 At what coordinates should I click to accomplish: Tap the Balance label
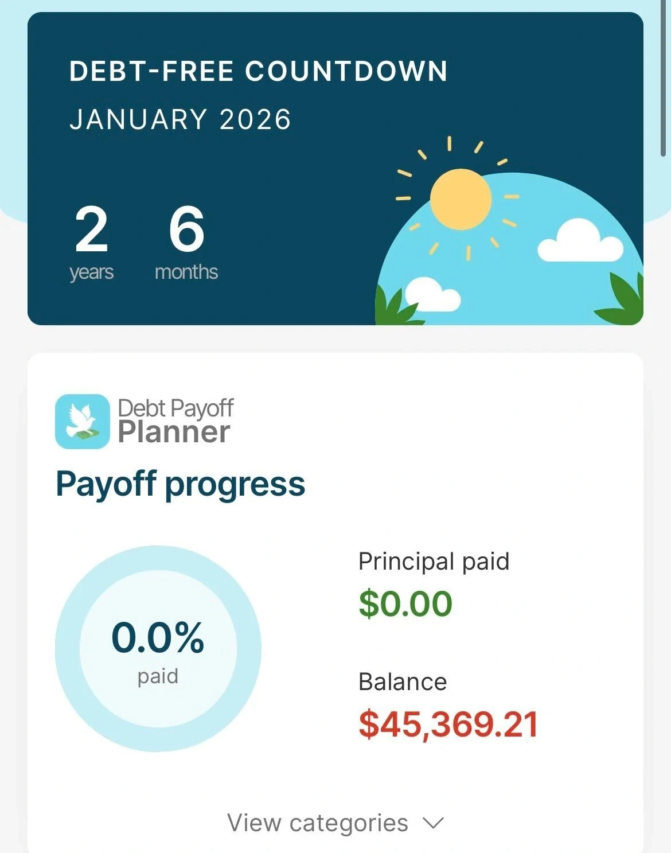coord(403,682)
